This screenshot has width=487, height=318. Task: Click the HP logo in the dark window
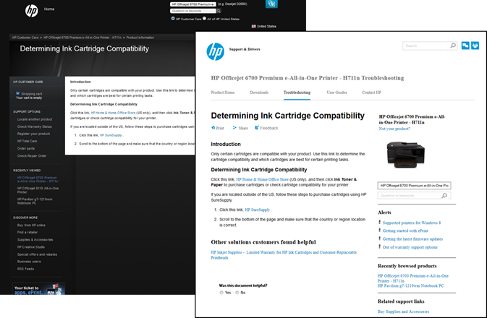point(31,11)
